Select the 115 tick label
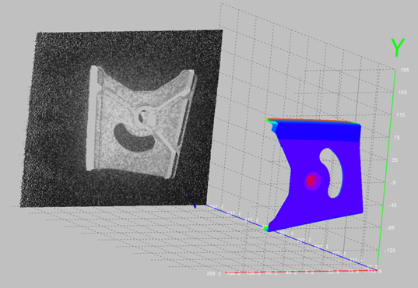Screen dimensions: 418x288 (x=401, y=115)
